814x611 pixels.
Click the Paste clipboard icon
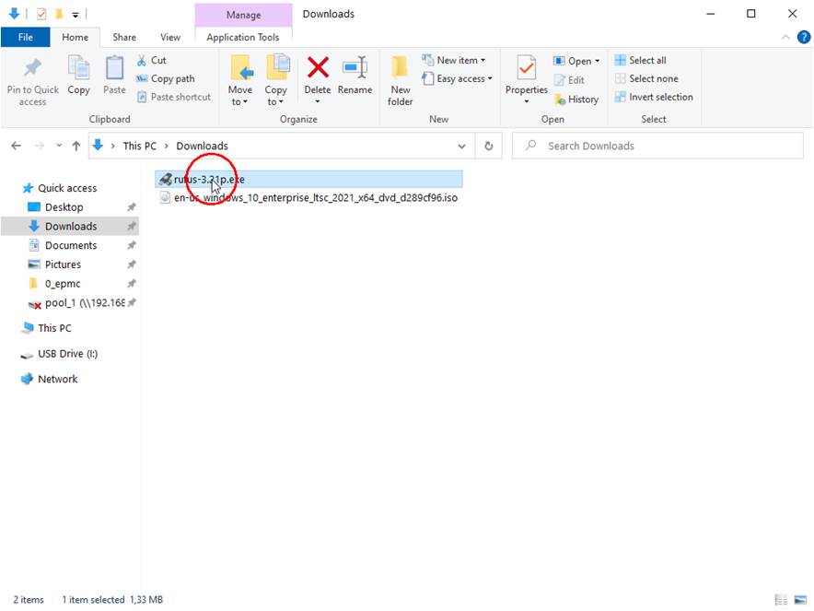point(114,69)
